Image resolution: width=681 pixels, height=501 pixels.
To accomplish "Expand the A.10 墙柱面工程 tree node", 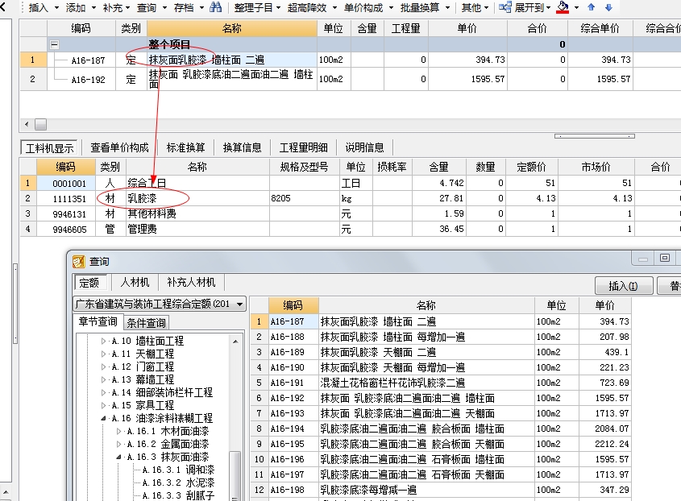I will (x=103, y=342).
